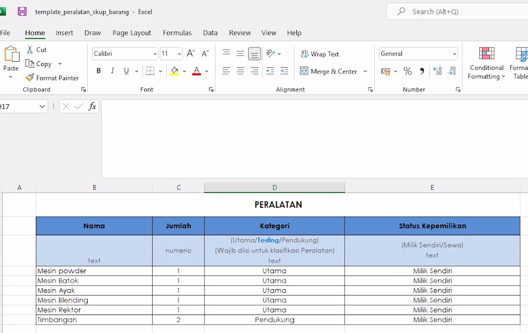The width and height of the screenshot is (528, 333).
Task: Select column D header
Action: [x=275, y=188]
